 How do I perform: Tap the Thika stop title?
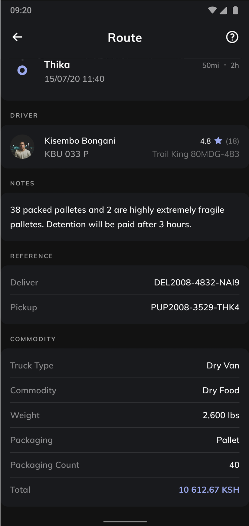pyautogui.click(x=57, y=65)
